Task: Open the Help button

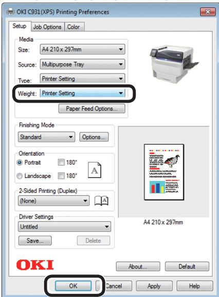Action: point(195,286)
